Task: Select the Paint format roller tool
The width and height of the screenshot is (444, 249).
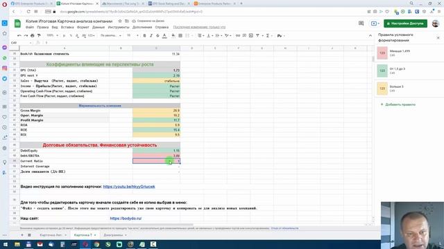Action: [x=39, y=35]
